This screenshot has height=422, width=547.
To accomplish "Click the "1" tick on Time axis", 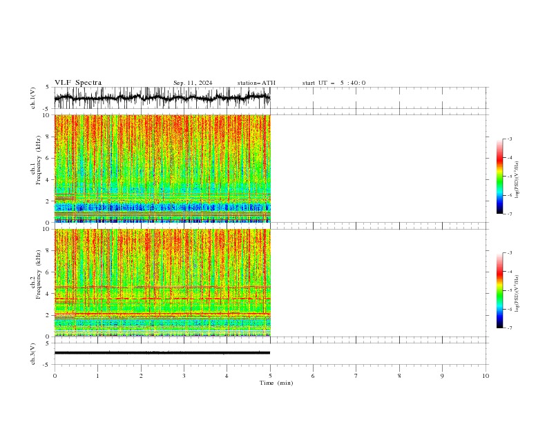I will tap(97, 376).
